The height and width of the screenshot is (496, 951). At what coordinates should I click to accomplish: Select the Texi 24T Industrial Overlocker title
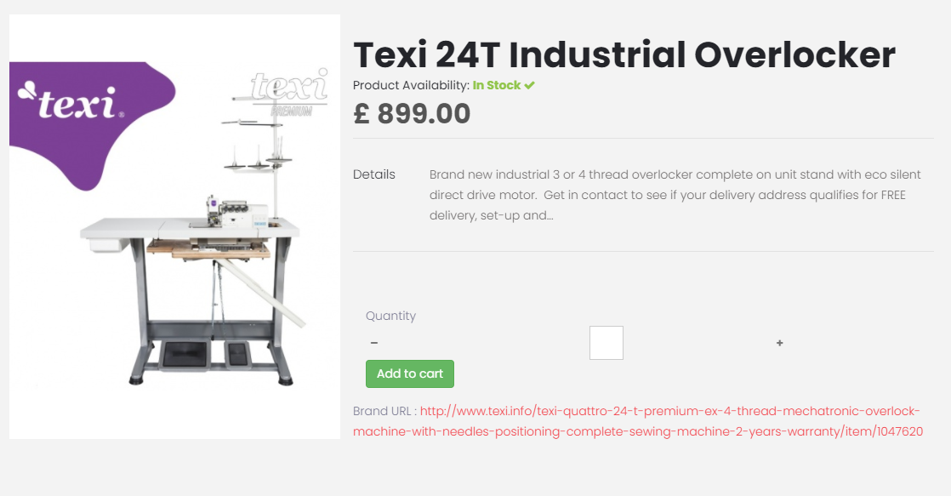click(624, 55)
